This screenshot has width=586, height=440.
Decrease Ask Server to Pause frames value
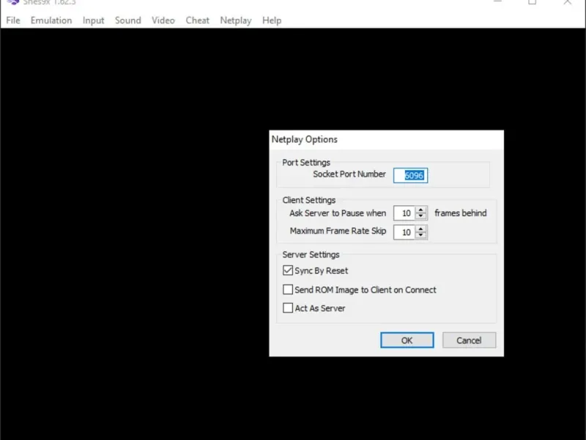point(420,216)
